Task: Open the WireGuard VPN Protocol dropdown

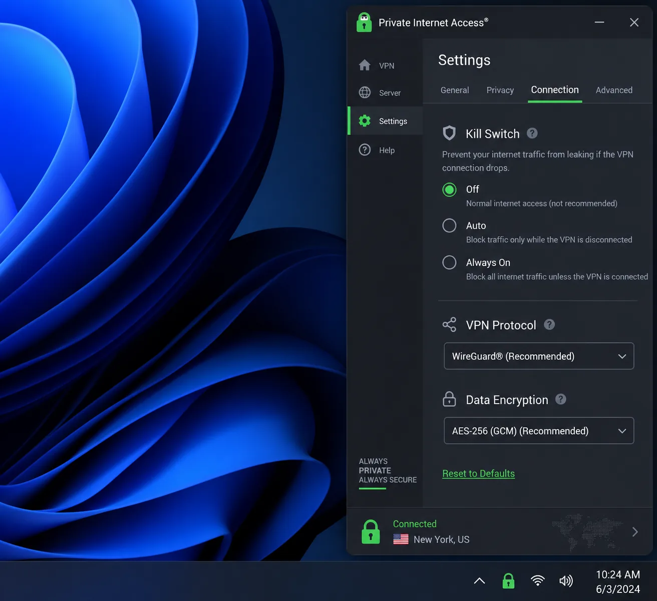Action: click(539, 356)
